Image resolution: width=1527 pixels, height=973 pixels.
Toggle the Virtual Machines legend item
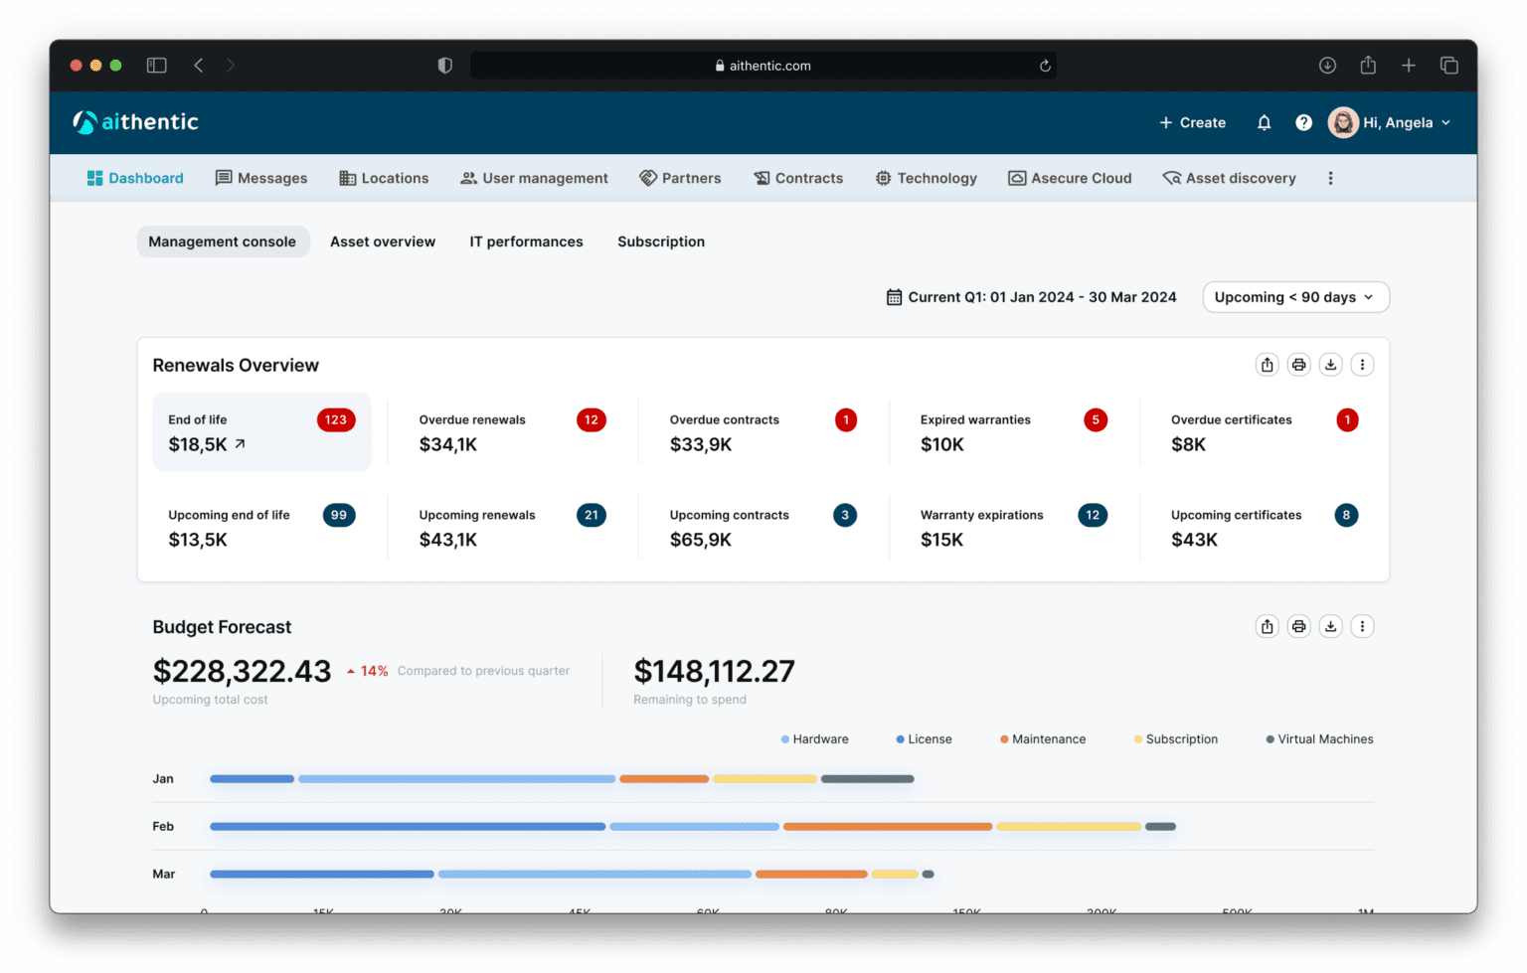(1319, 739)
